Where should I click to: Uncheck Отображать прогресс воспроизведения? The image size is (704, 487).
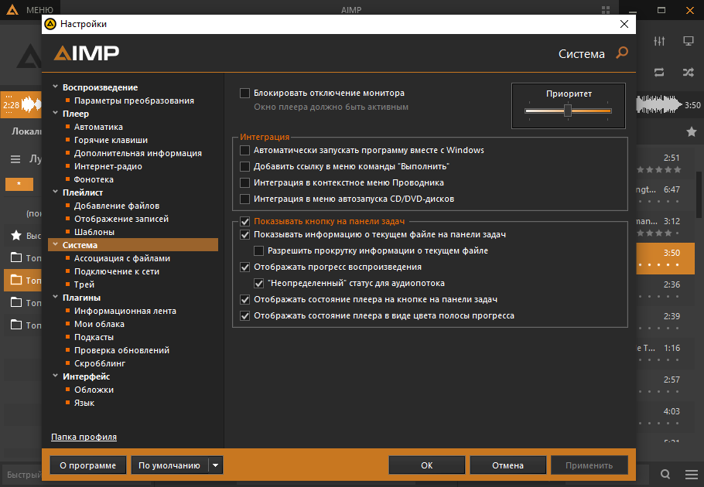click(244, 267)
